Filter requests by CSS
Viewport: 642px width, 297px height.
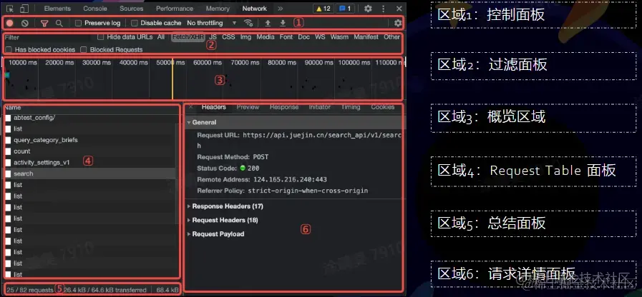pos(228,36)
